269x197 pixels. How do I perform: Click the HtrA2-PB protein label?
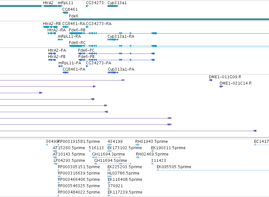(x=57, y=57)
